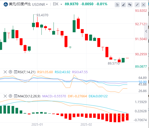Toggle the MACD plus box expander
149x128 pixels.
point(15,96)
